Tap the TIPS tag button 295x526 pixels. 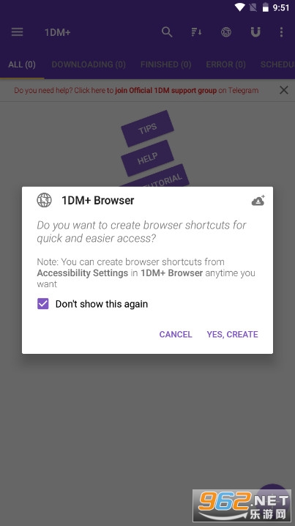(x=148, y=128)
